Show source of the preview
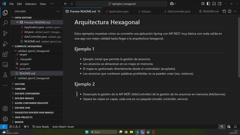Screen dimensions: 240x135 pos(224,11)
